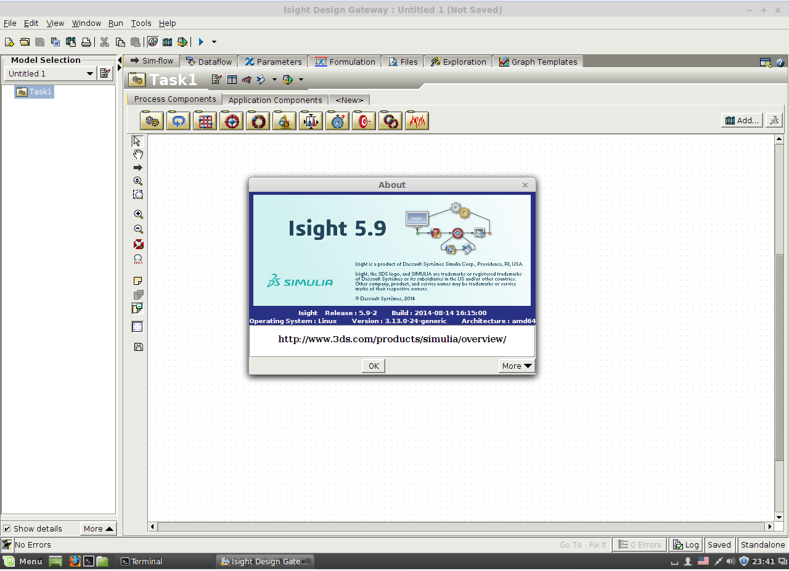Screen dimensions: 789x571
Task: Choose the arrow selection tool in canvas toolbar
Action: pyautogui.click(x=137, y=141)
